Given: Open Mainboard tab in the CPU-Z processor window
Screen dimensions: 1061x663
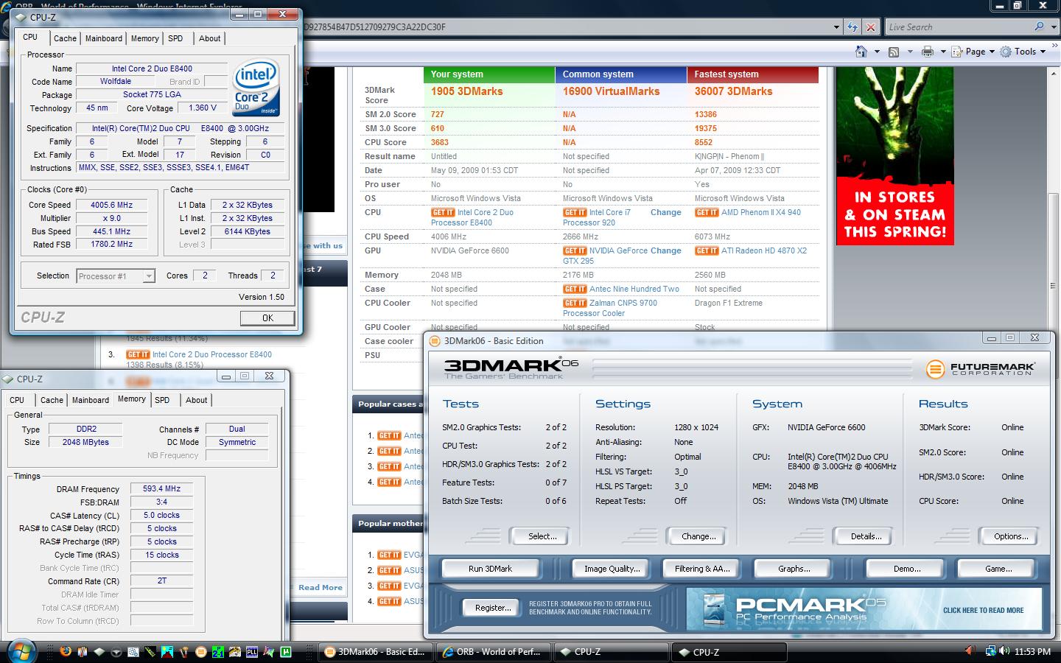Looking at the screenshot, I should click(104, 38).
